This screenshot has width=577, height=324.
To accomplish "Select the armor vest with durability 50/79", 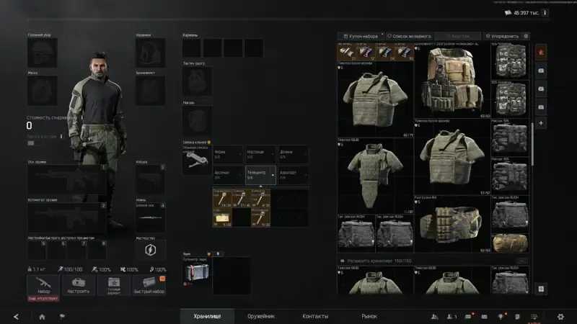I will [x=375, y=99].
